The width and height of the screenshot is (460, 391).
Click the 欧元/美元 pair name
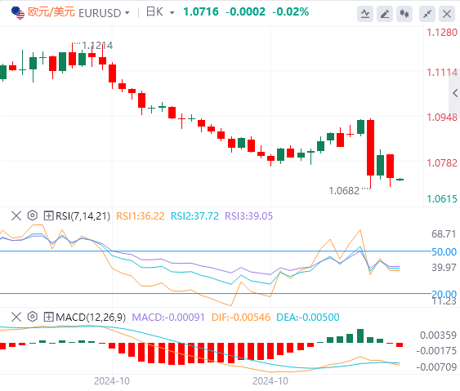[51, 12]
